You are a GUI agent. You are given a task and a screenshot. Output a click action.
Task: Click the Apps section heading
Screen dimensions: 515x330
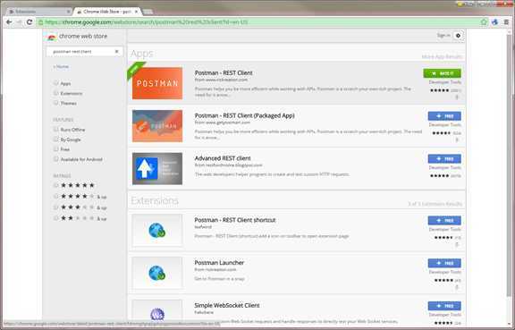tap(142, 54)
